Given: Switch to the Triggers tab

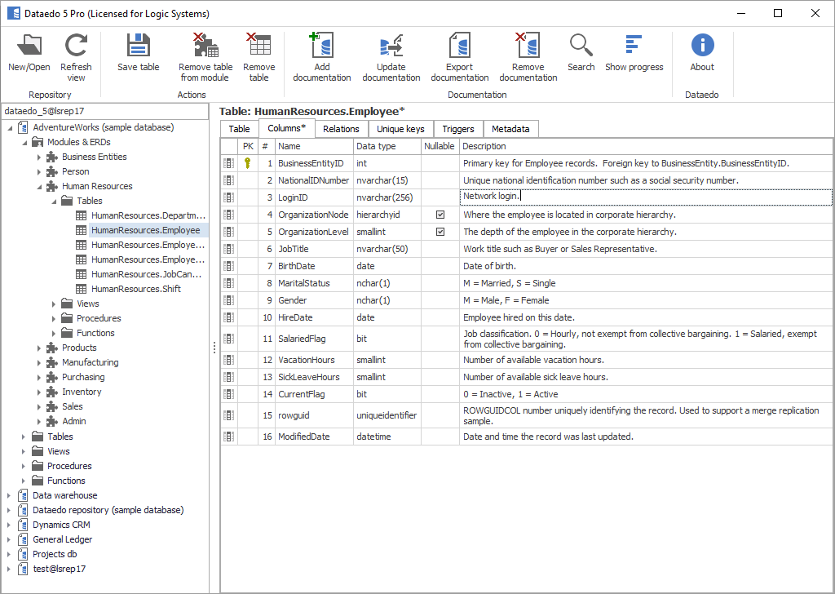Looking at the screenshot, I should pyautogui.click(x=458, y=129).
